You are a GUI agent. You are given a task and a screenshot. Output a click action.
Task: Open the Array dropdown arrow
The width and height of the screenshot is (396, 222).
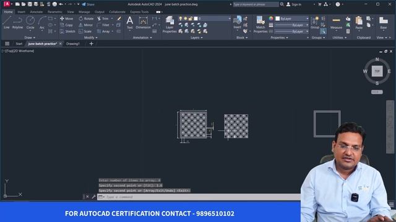click(x=113, y=31)
